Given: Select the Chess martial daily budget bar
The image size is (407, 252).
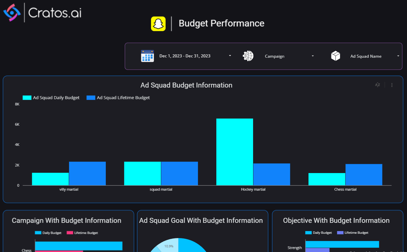Looking at the screenshot, I should tap(327, 179).
